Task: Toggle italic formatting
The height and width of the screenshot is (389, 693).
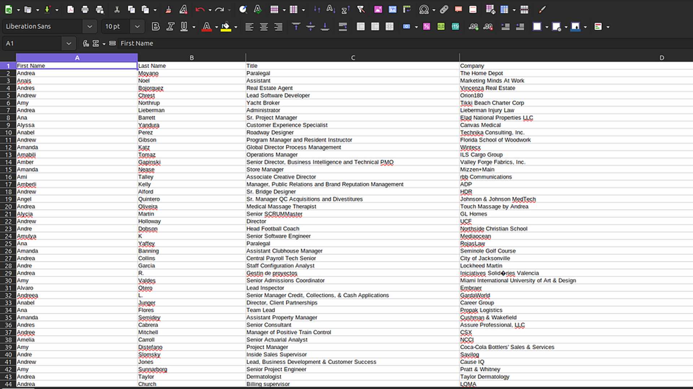Action: 170,27
